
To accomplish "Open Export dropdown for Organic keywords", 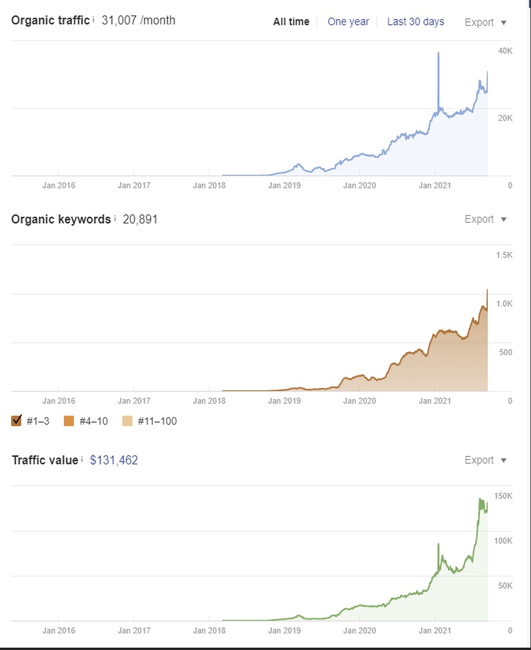I will (x=485, y=219).
